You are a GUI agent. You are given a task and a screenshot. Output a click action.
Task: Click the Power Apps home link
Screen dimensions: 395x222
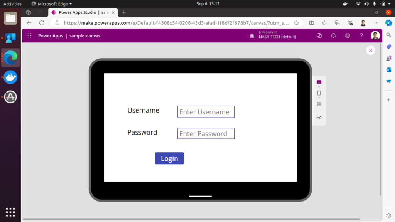50,36
